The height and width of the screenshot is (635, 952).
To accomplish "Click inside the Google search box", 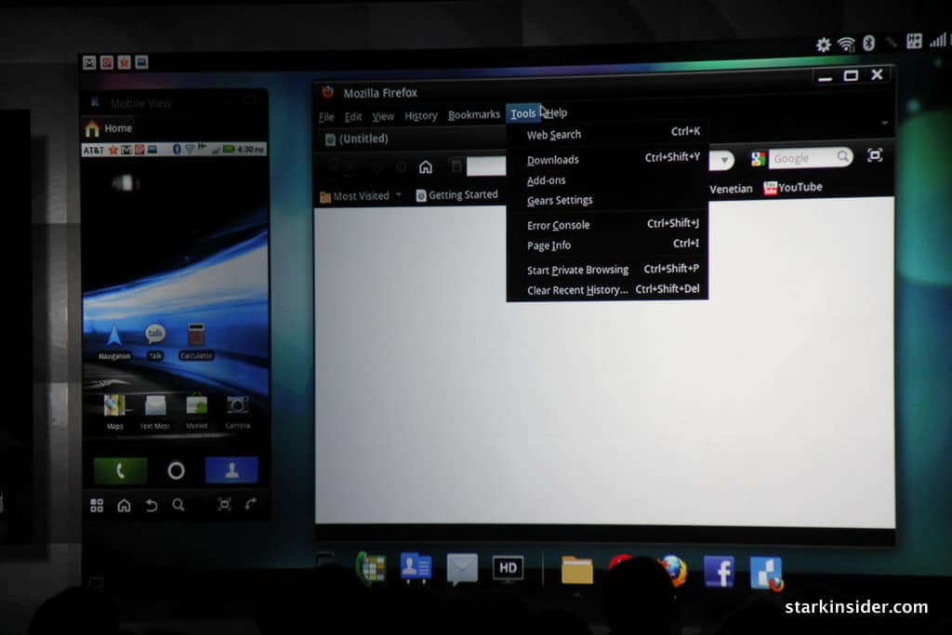I will pos(801,159).
